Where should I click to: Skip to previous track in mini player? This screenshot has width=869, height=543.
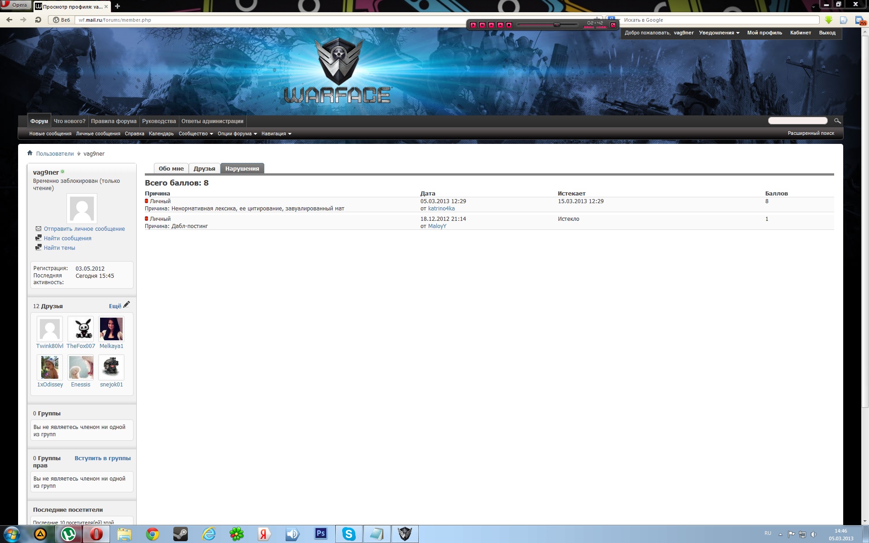click(491, 25)
